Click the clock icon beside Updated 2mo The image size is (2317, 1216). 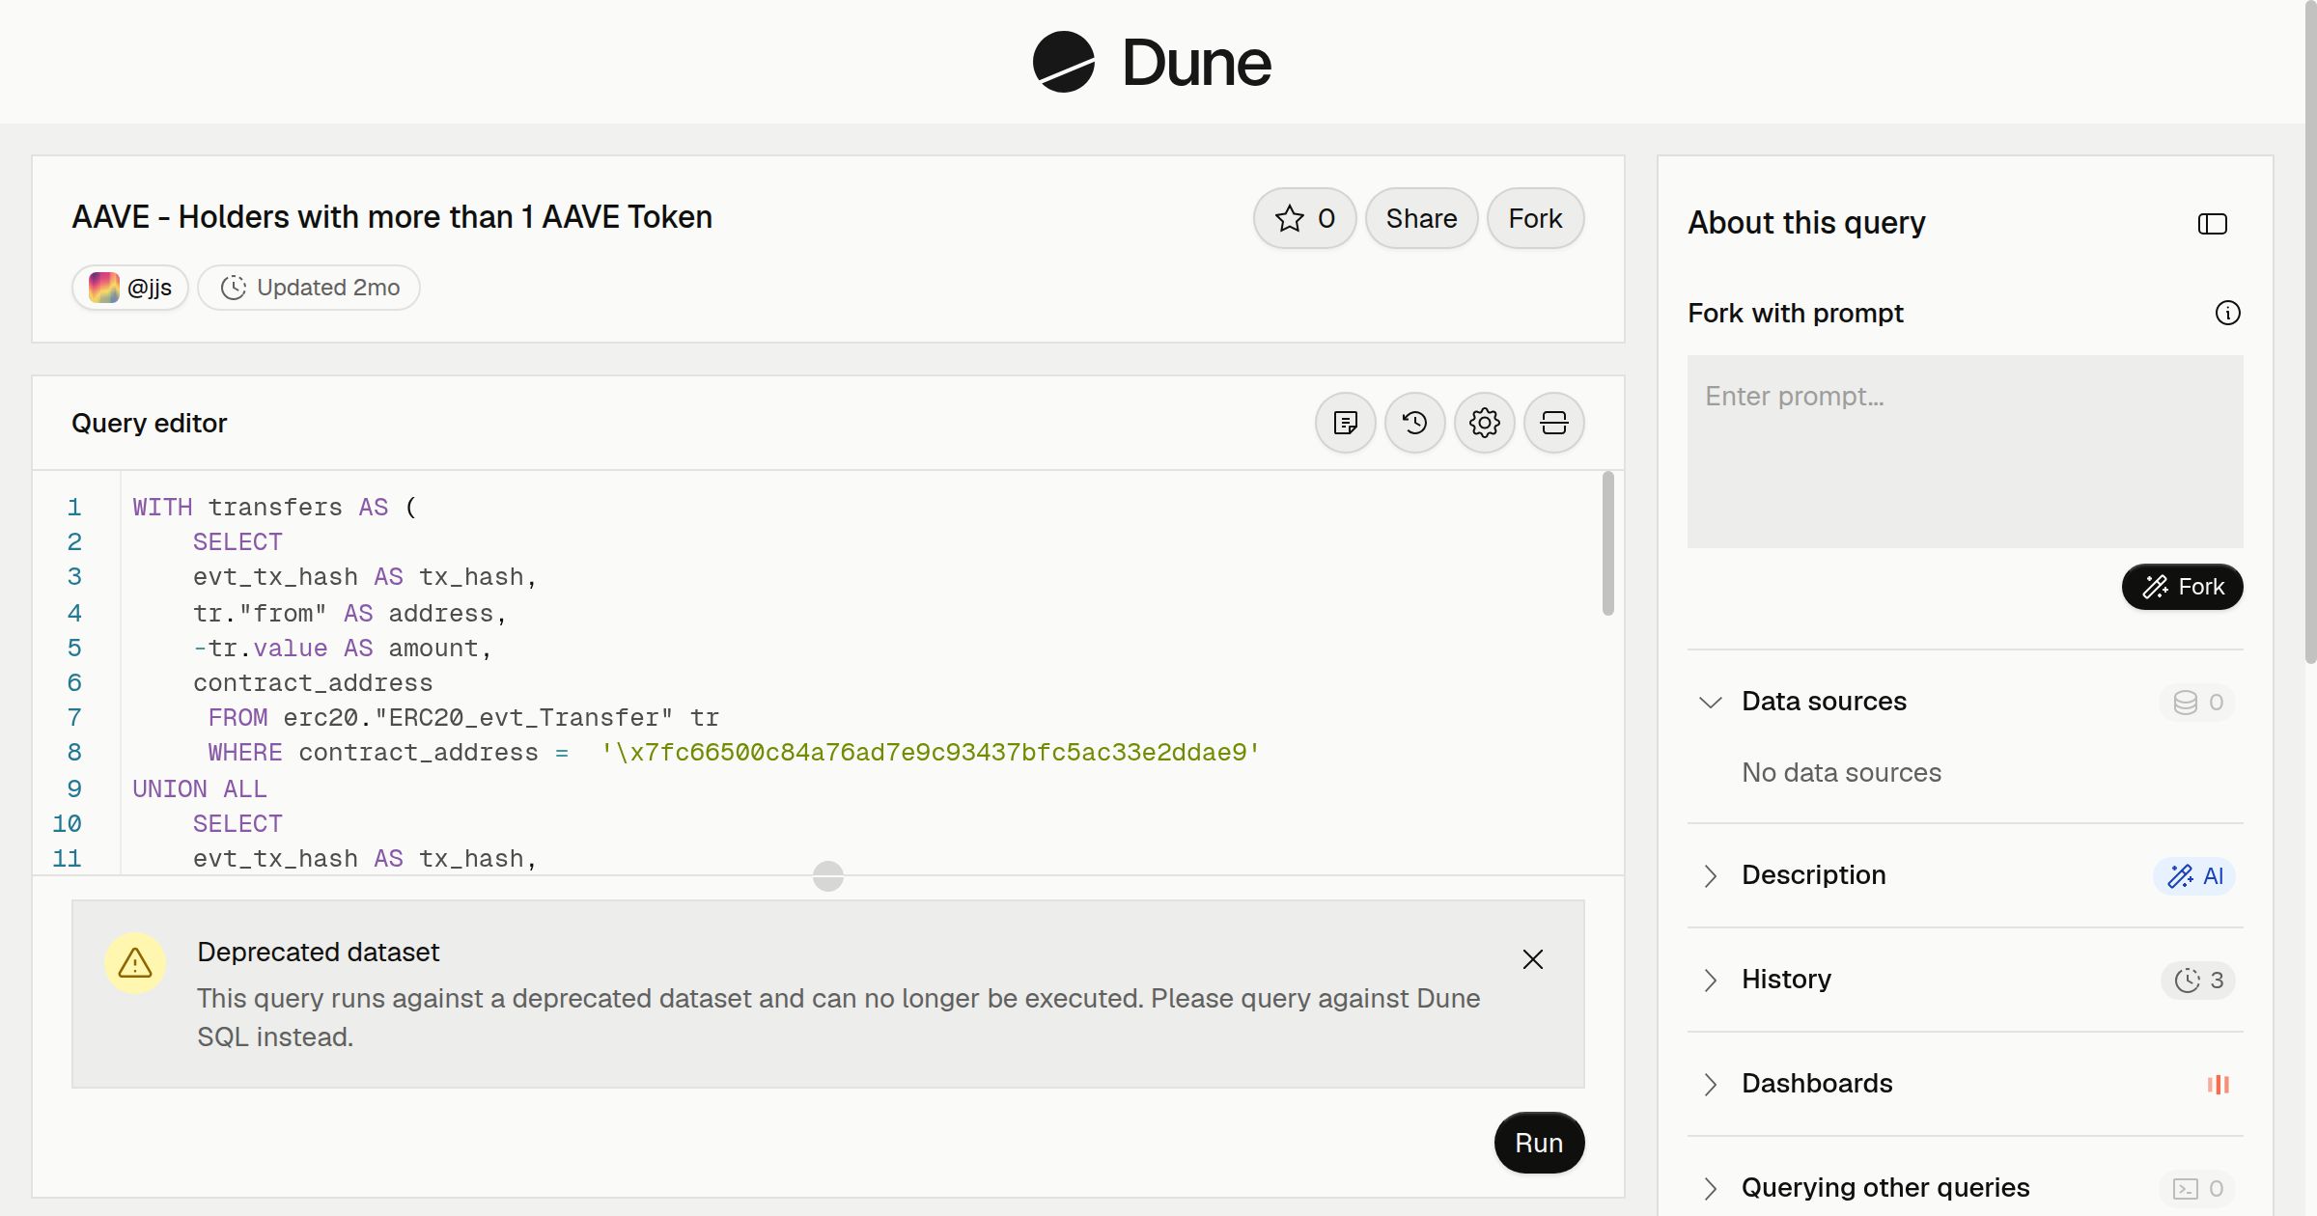click(x=233, y=288)
